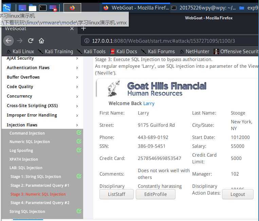Open the Kali Tools bookmark
259x221 pixels.
(x=91, y=52)
